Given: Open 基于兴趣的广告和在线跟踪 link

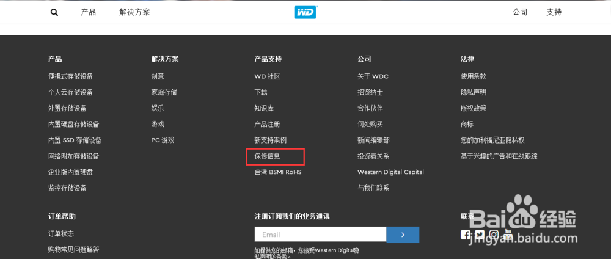Looking at the screenshot, I should (499, 156).
